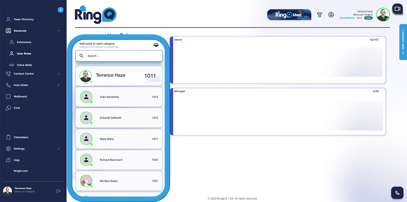407x202 pixels.
Task: Click the user group icon above search
Action: 156,45
